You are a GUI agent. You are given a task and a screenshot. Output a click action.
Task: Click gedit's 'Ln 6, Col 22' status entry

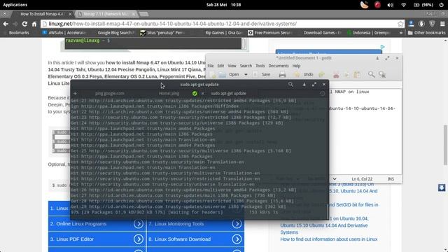coord(362,179)
